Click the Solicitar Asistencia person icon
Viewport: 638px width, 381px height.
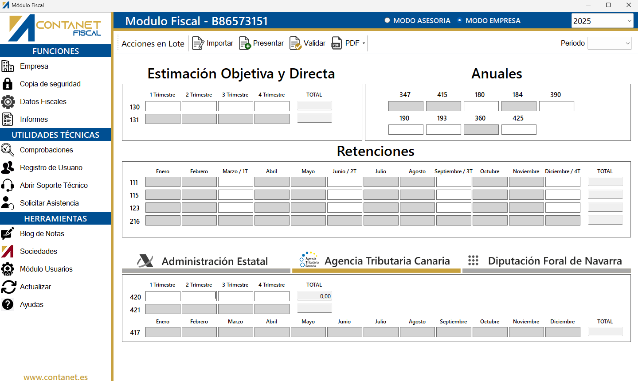[x=8, y=203]
